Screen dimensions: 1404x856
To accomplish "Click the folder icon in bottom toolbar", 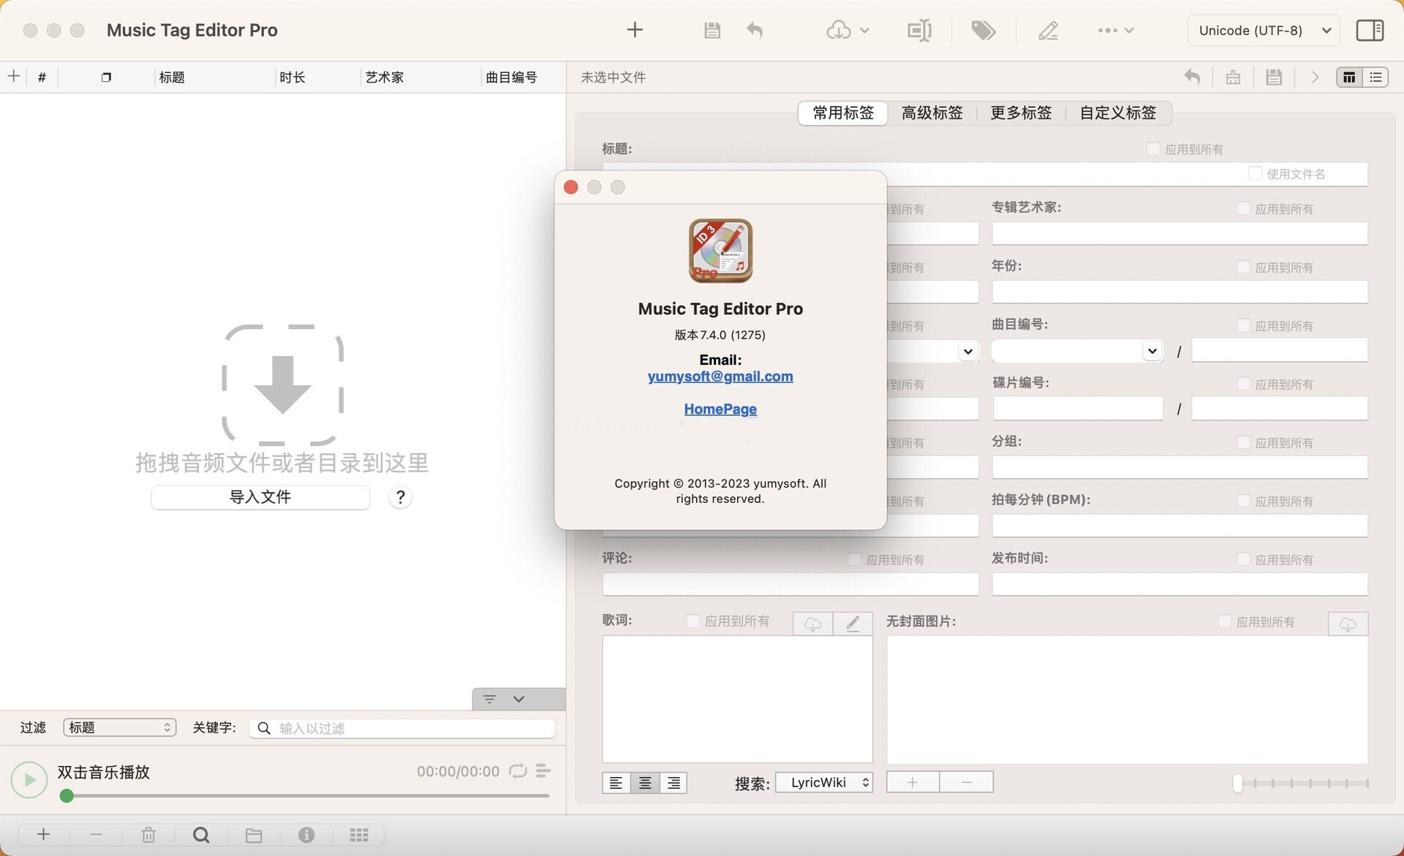I will pos(254,835).
